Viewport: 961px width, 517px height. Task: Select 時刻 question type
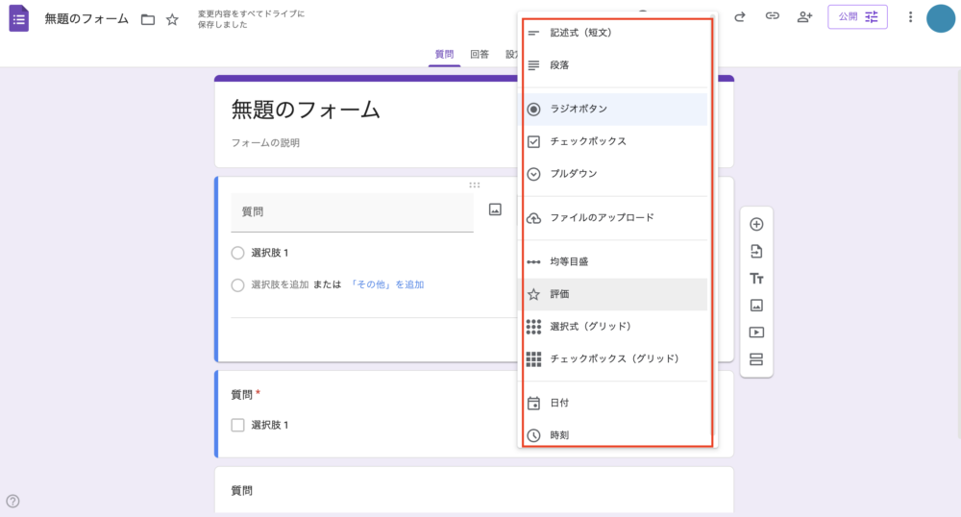click(x=615, y=434)
